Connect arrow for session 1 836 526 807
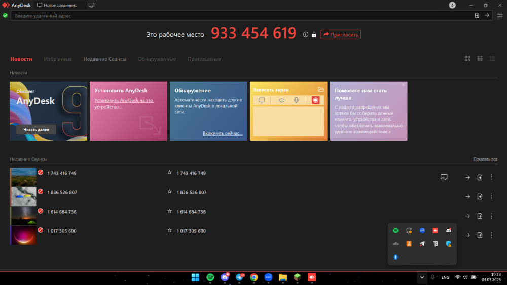This screenshot has height=285, width=507. tap(467, 196)
